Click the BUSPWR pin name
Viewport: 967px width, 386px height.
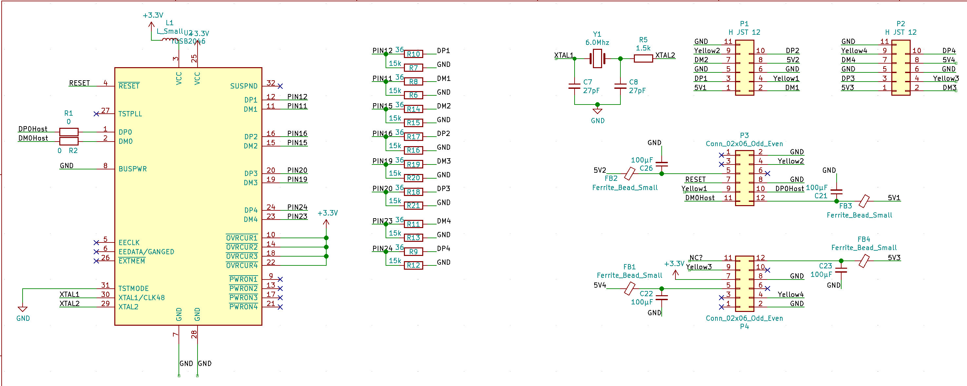click(133, 169)
